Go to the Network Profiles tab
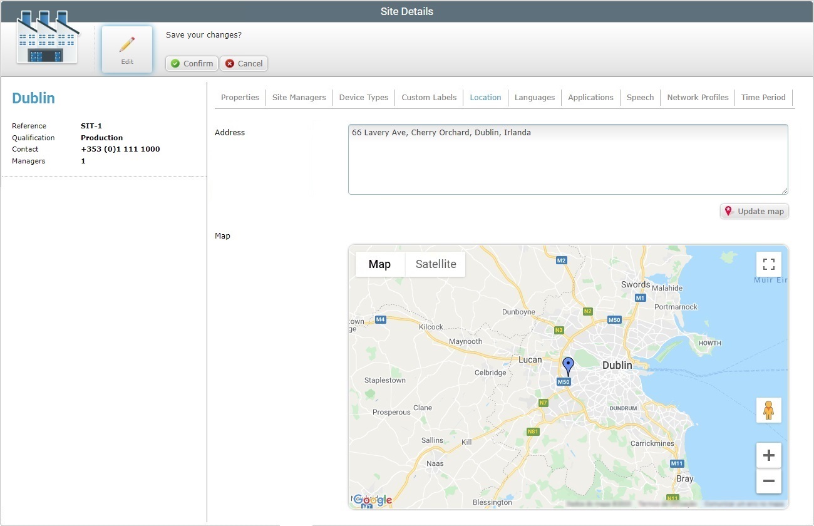The image size is (814, 526). pyautogui.click(x=698, y=98)
